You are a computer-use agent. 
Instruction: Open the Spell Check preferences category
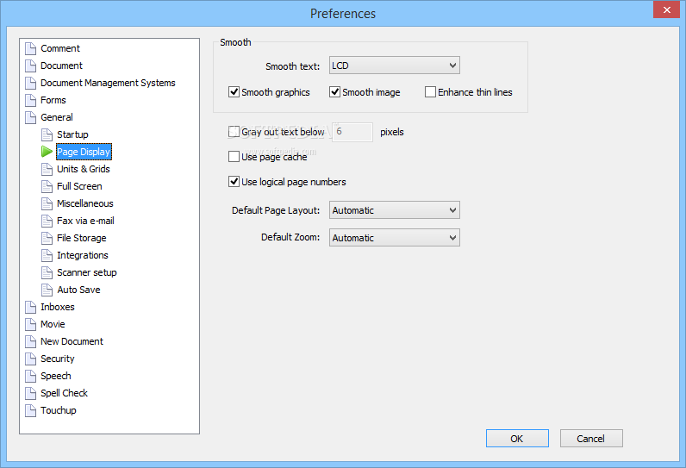[x=65, y=393]
